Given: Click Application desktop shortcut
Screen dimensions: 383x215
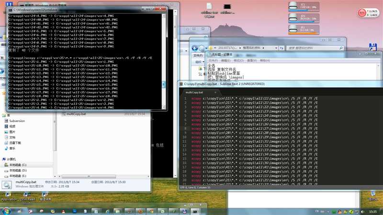Looking at the screenshot, I should [9, 197].
